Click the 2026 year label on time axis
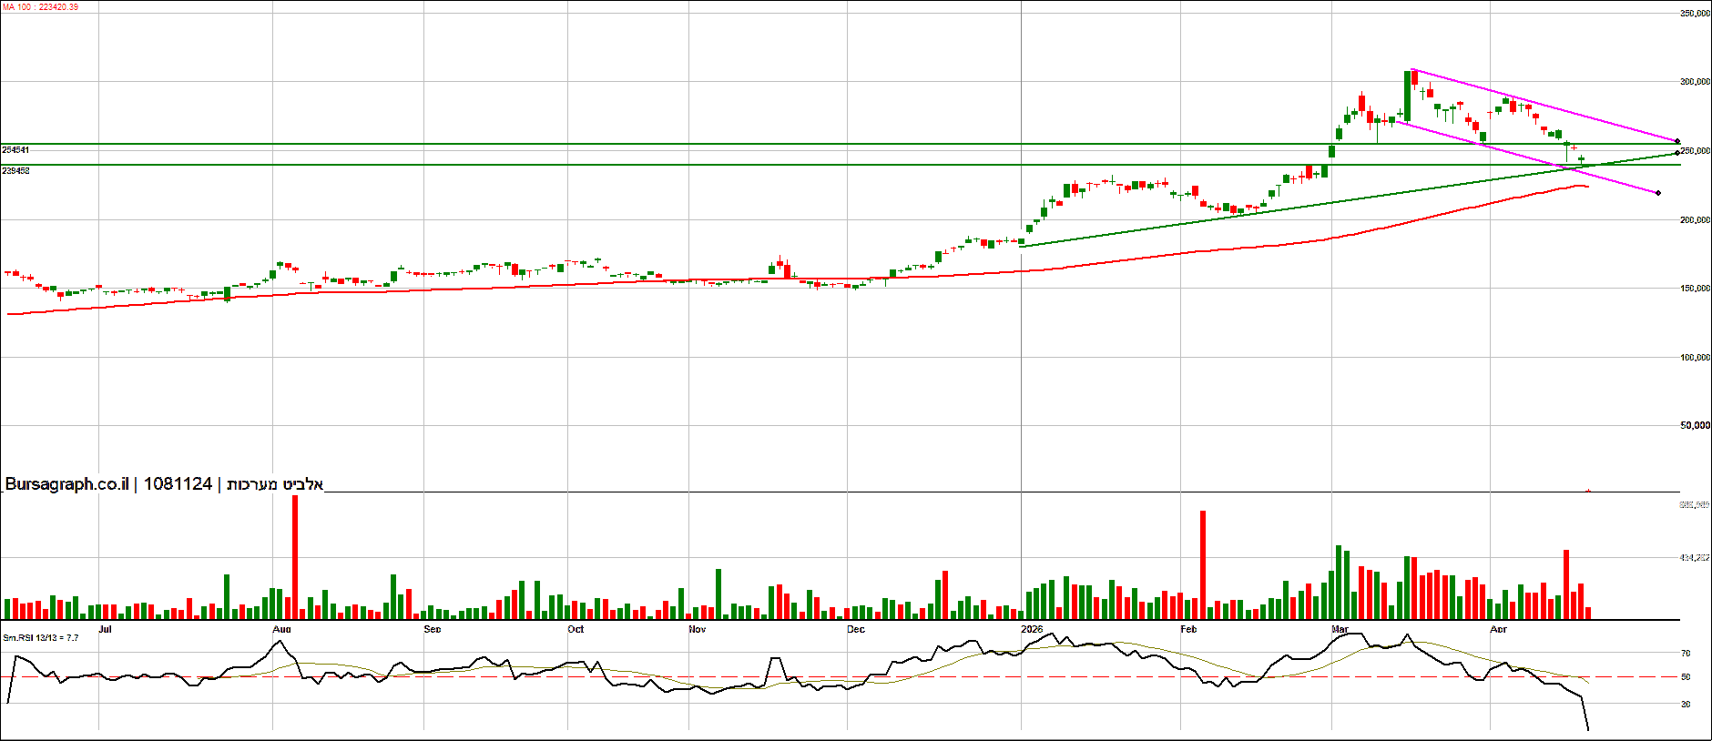This screenshot has width=1712, height=741. pyautogui.click(x=1032, y=630)
